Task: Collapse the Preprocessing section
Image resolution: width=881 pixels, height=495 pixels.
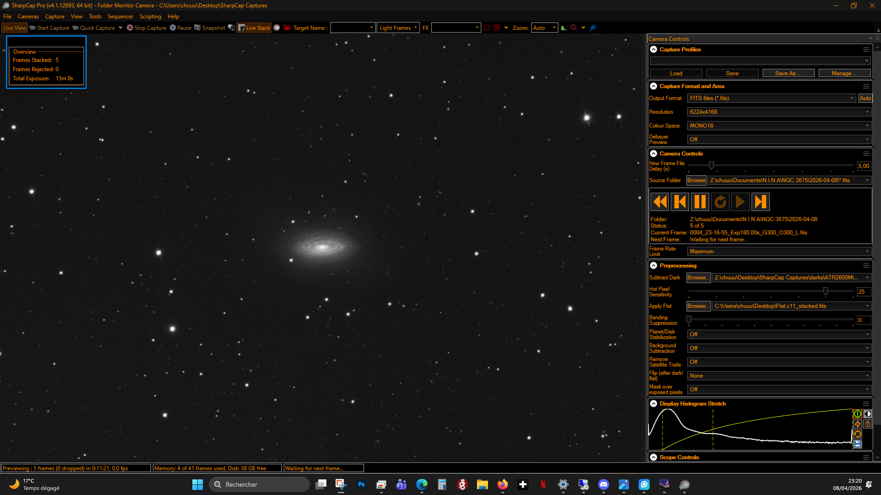Action: (654, 266)
